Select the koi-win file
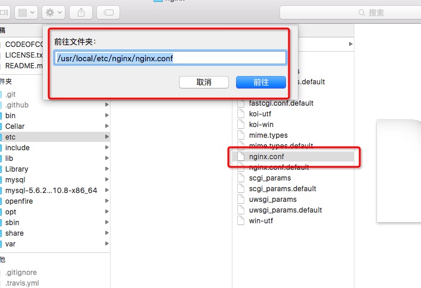Viewport: 421px width, 288px height. [261, 125]
